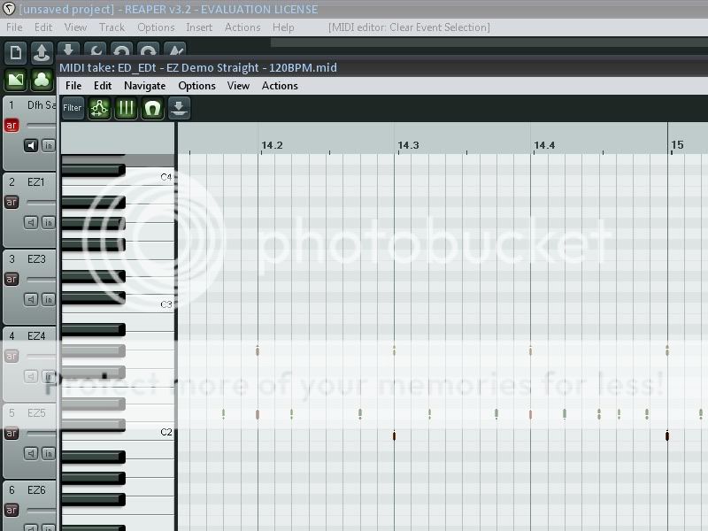Viewport: 708px width, 531px height.
Task: Click the New Project icon in main toolbar
Action: click(15, 53)
